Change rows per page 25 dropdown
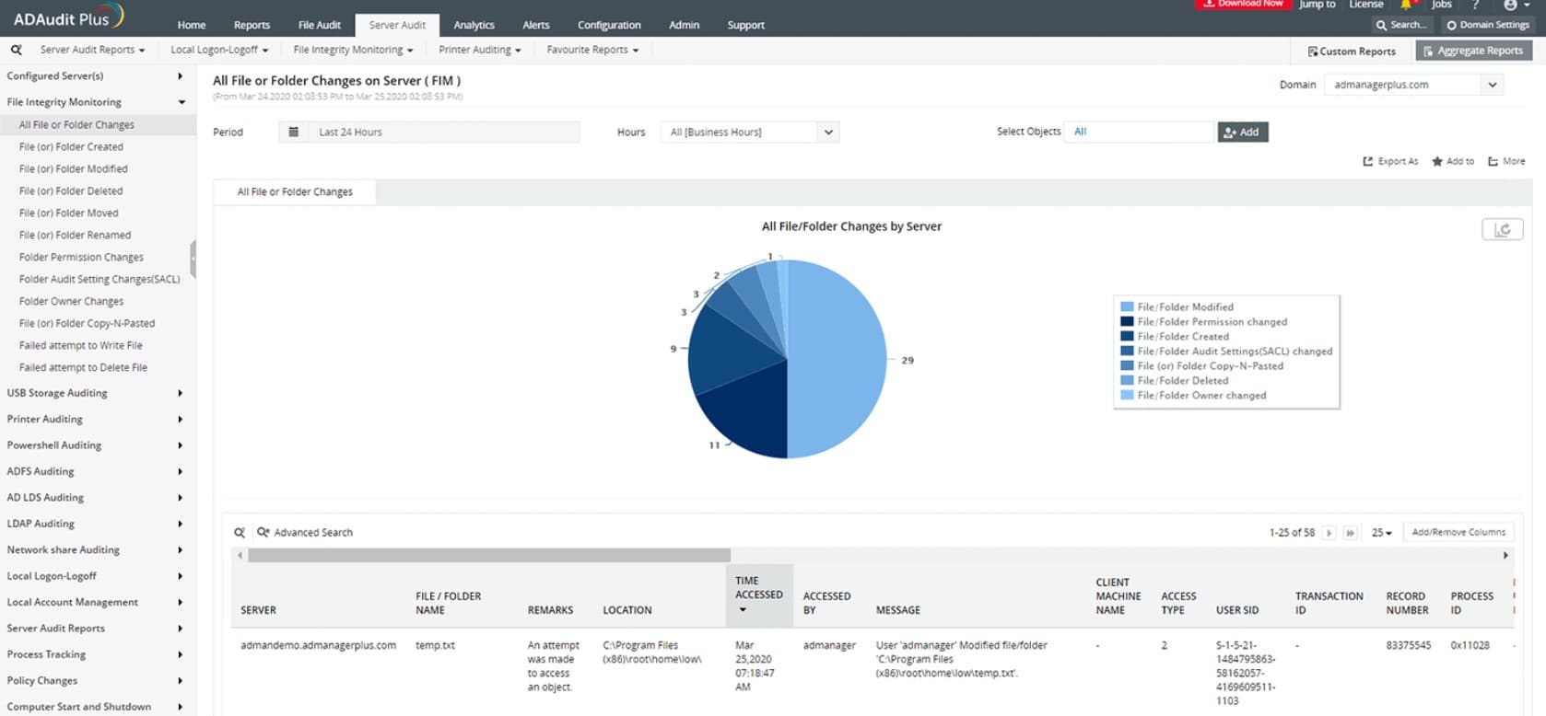1546x716 pixels. pyautogui.click(x=1381, y=532)
